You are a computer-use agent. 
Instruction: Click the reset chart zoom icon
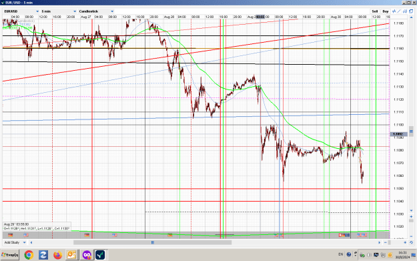tap(411, 242)
